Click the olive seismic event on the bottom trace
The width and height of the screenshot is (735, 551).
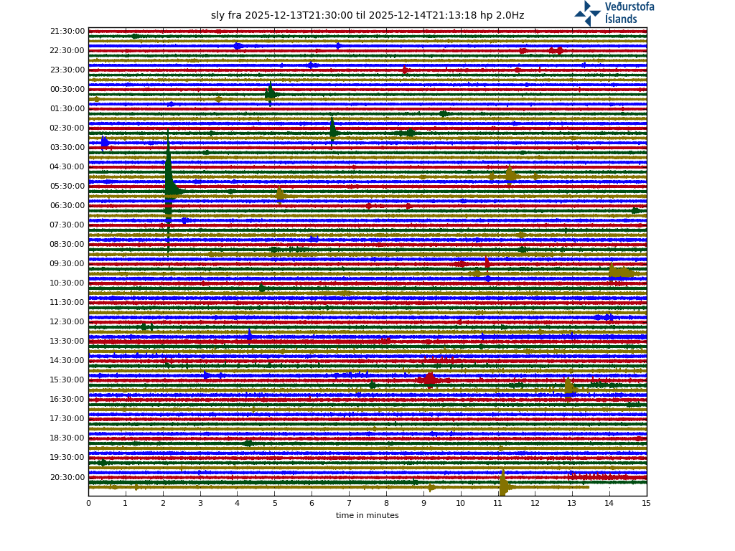click(503, 486)
